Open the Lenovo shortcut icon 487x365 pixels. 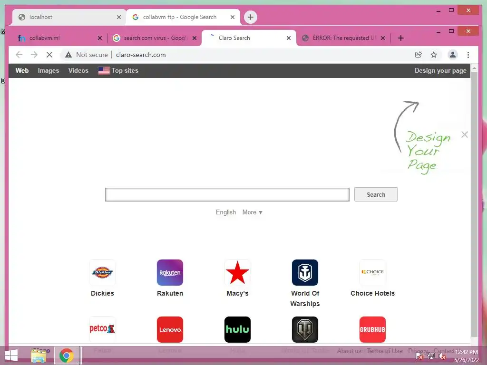tap(170, 329)
